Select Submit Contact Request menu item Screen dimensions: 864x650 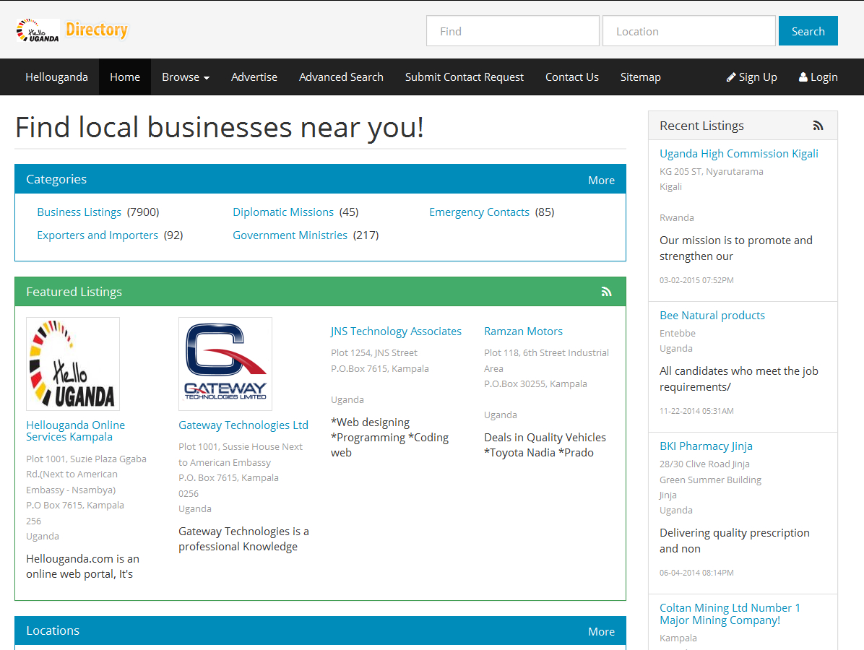(x=465, y=77)
